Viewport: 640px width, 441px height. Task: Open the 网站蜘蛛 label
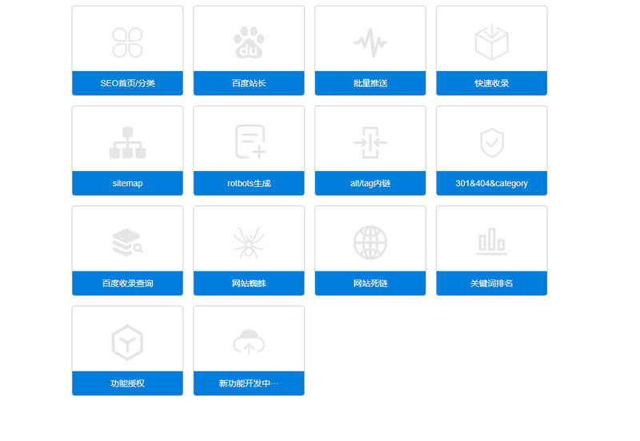(249, 284)
